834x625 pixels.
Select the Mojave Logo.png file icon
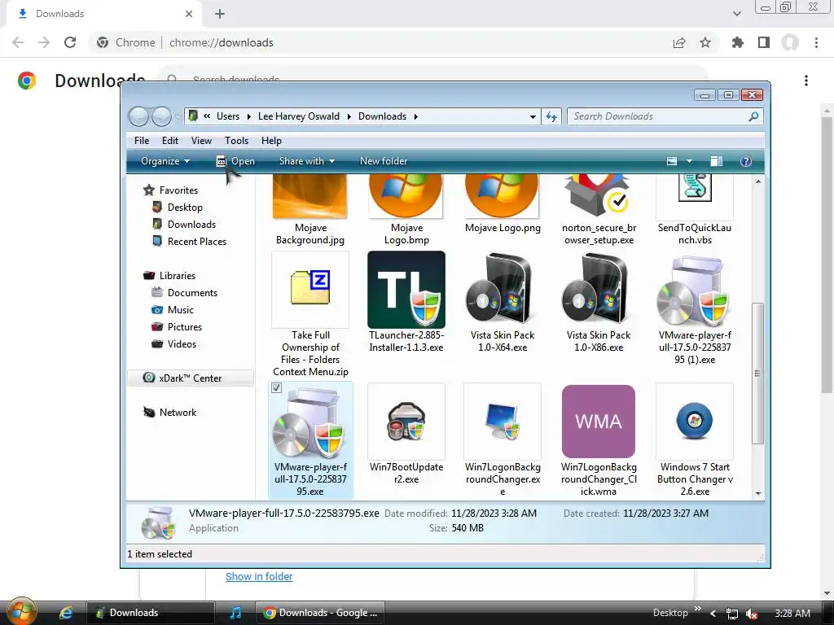tap(502, 197)
